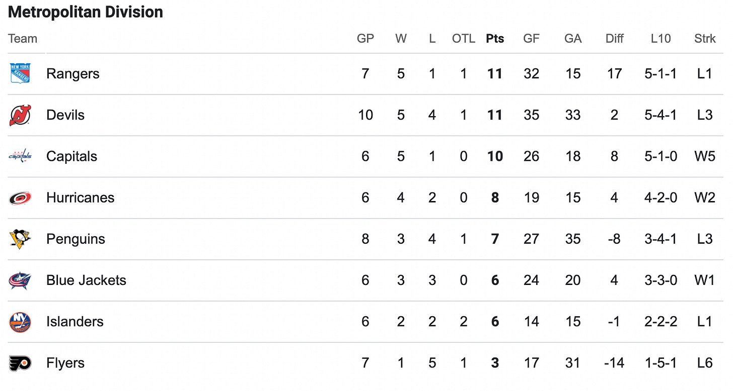
Task: Click the Diff column header
Action: 615,39
